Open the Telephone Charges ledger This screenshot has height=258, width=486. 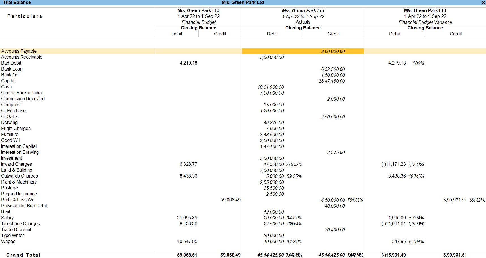[x=20, y=224]
